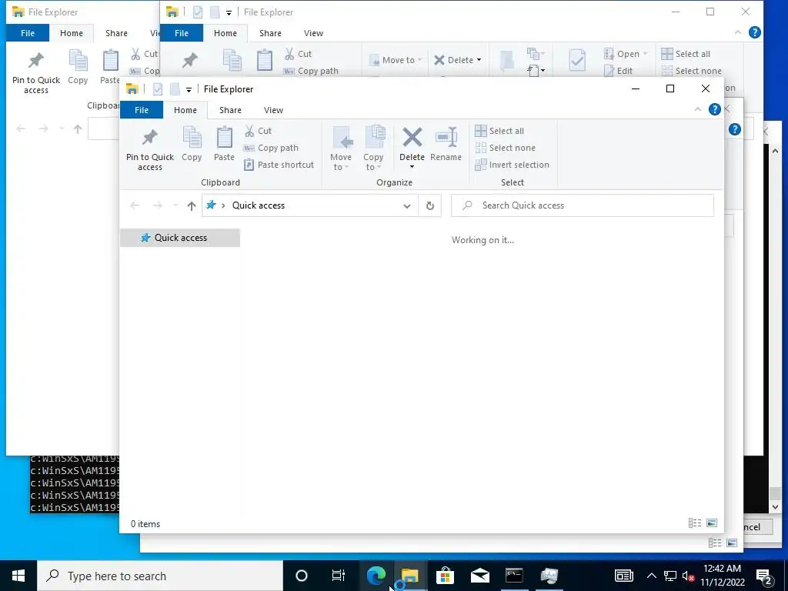Click Rename in Organize group
Image resolution: width=788 pixels, height=591 pixels.
pos(446,144)
